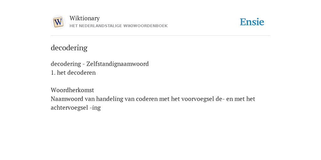Open the Ensie logo link
Image resolution: width=321 pixels, height=160 pixels.
(252, 22)
